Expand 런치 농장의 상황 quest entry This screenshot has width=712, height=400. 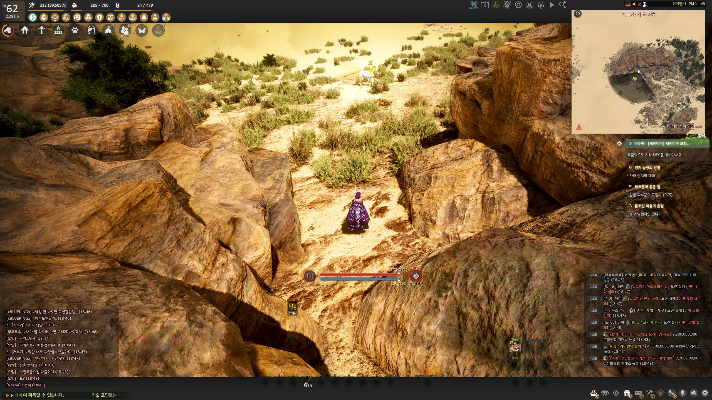point(647,167)
